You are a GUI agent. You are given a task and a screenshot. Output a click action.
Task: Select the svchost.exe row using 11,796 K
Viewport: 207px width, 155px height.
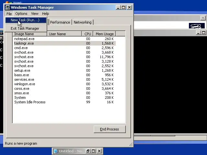65,57
